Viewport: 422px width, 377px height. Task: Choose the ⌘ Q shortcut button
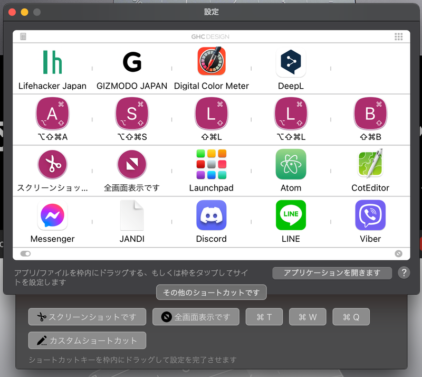[x=351, y=317]
